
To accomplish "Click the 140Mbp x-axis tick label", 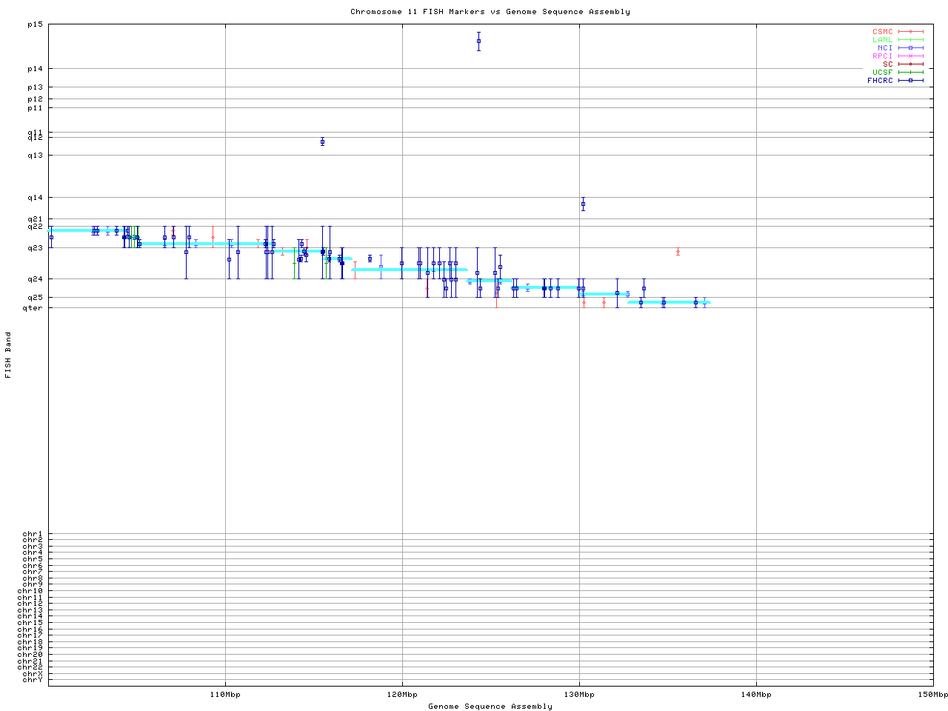I will click(756, 695).
